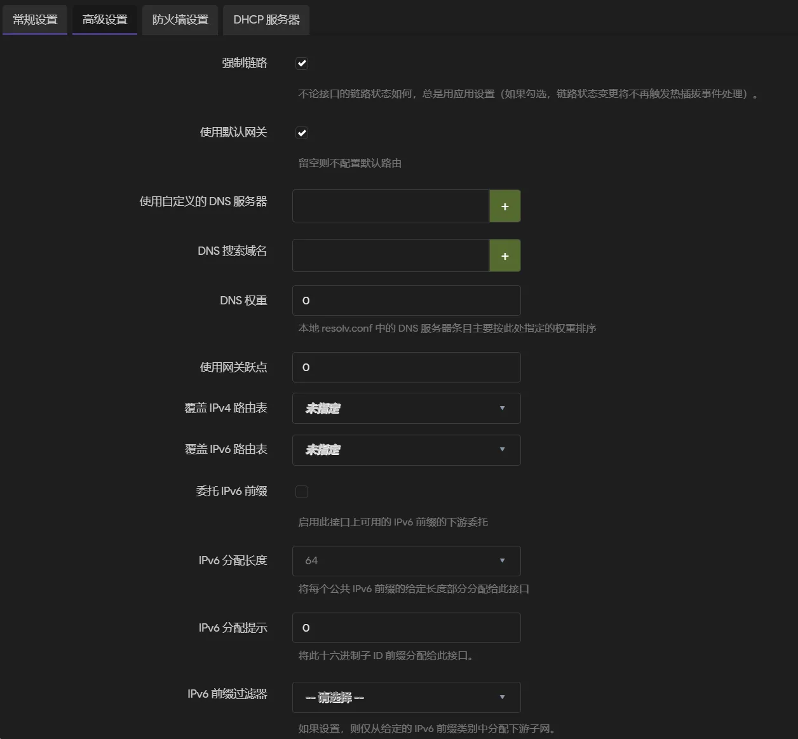
Task: Switch to the 高级设置 tab
Action: [x=105, y=20]
